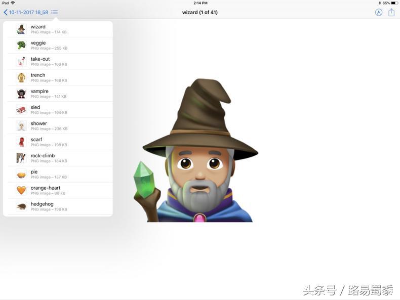Tap the battery indicator
The height and width of the screenshot is (300, 400).
[x=394, y=3]
